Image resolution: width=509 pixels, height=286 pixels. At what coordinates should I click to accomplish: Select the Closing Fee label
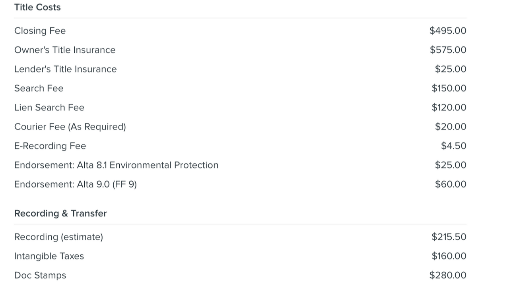click(x=40, y=31)
